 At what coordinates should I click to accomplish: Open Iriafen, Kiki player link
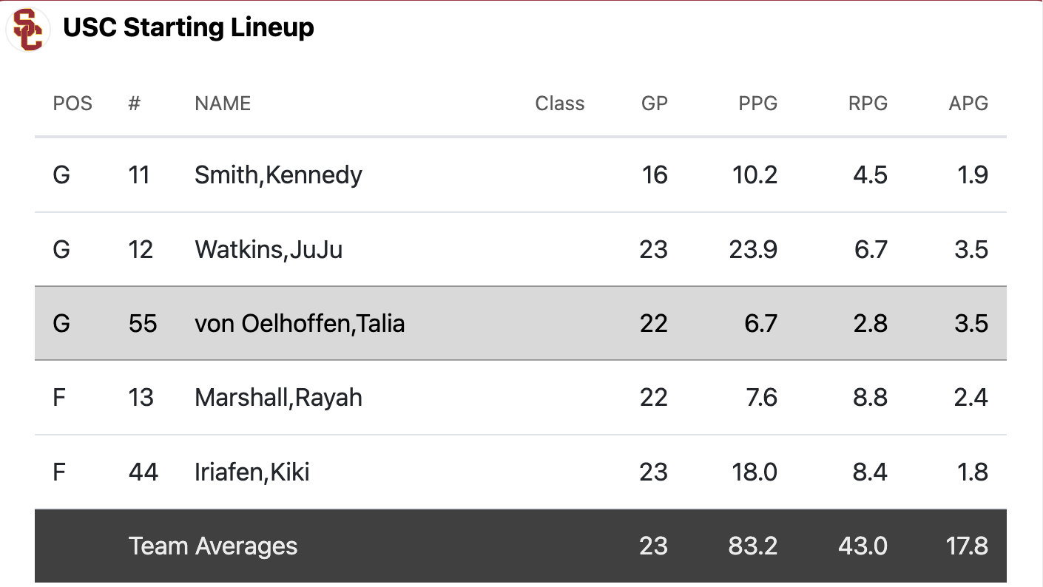point(252,472)
